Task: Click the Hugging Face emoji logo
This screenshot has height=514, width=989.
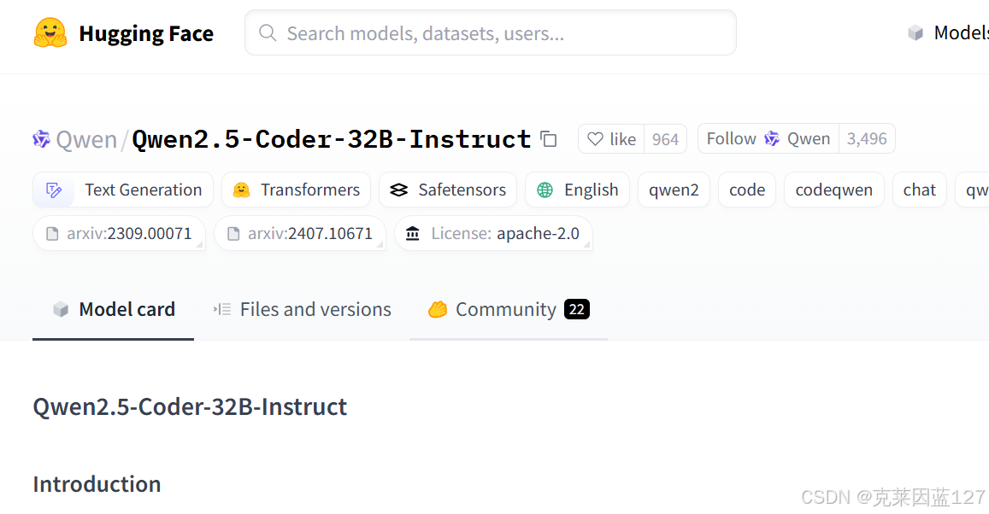Action: [50, 32]
